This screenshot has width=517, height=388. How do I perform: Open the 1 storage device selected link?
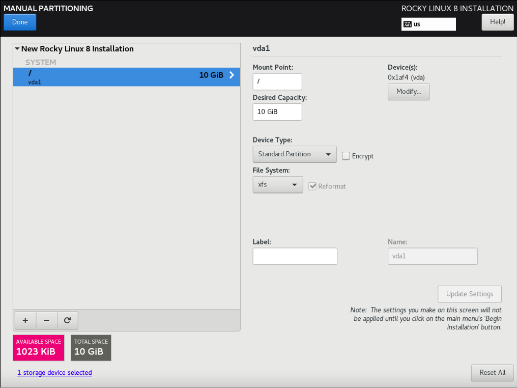[x=55, y=373]
